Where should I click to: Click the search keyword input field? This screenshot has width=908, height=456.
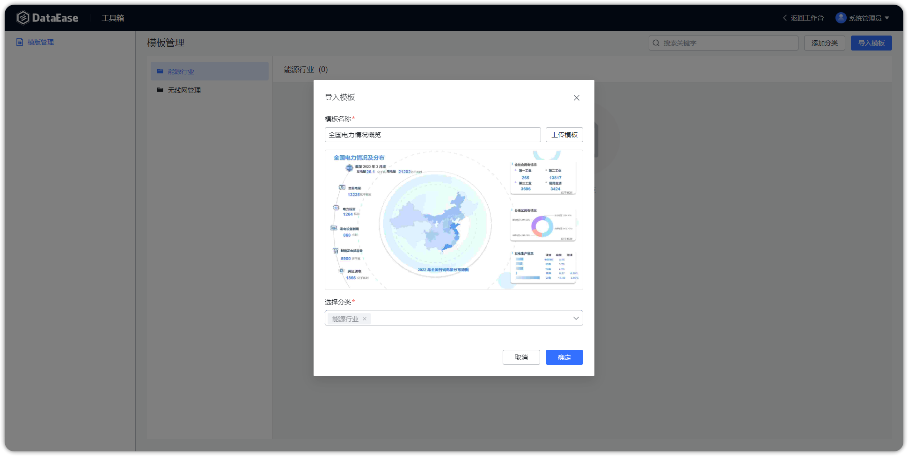point(724,43)
